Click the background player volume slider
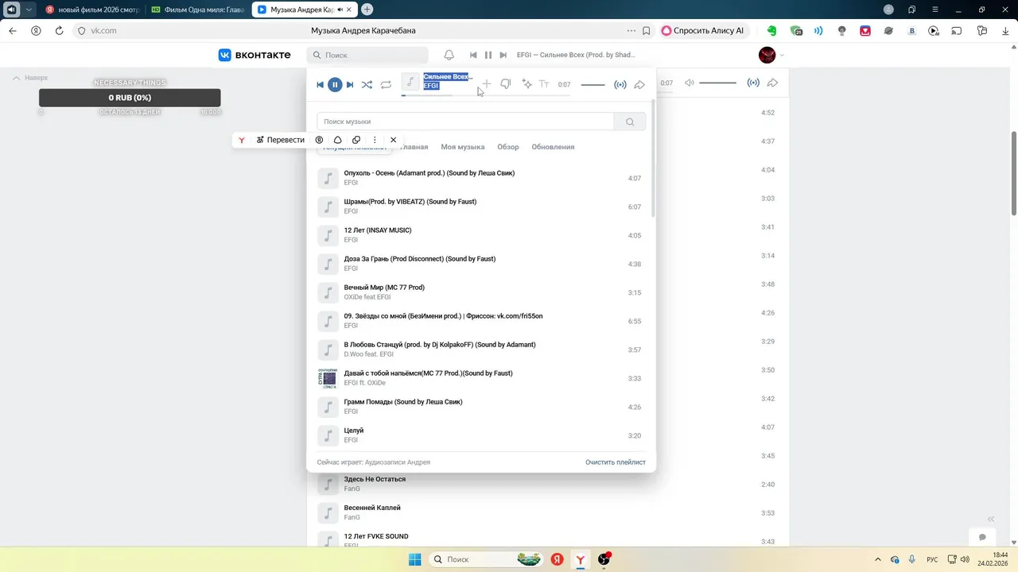Viewport: 1018px width, 572px height. point(717,83)
